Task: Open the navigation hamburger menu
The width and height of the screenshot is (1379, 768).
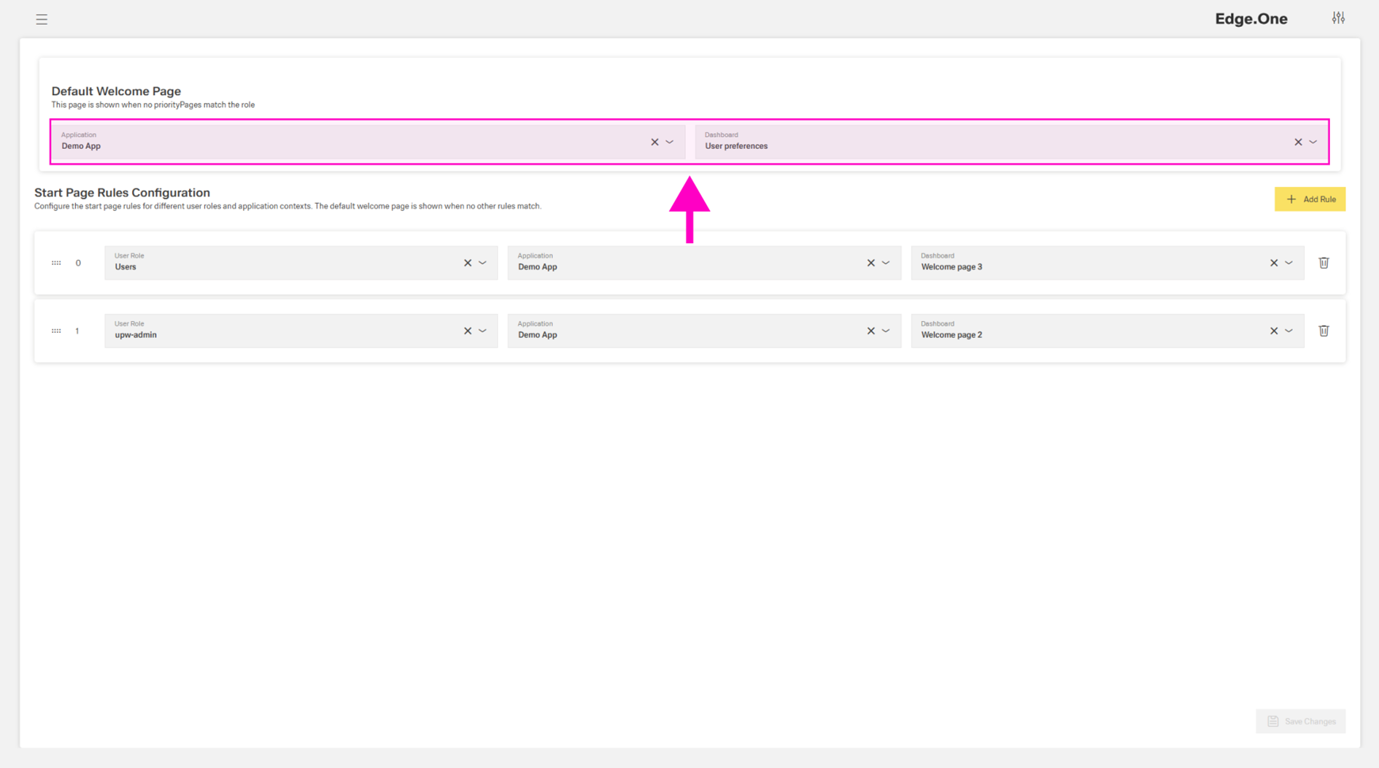Action: pyautogui.click(x=42, y=19)
